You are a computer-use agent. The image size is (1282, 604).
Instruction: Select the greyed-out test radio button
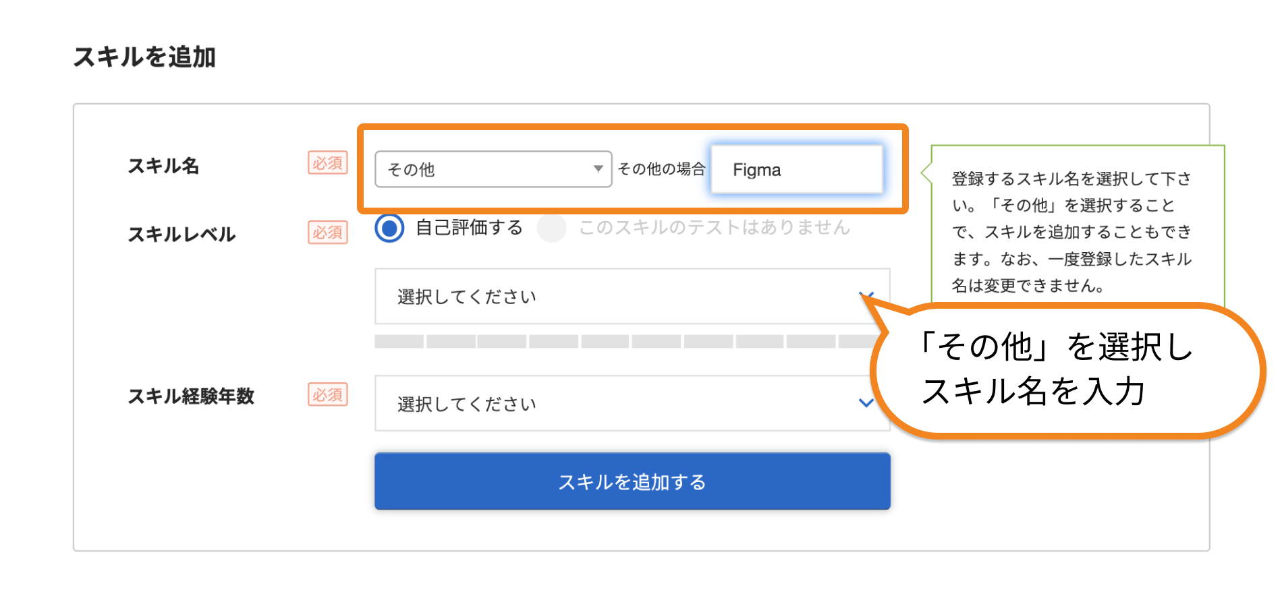pyautogui.click(x=551, y=228)
